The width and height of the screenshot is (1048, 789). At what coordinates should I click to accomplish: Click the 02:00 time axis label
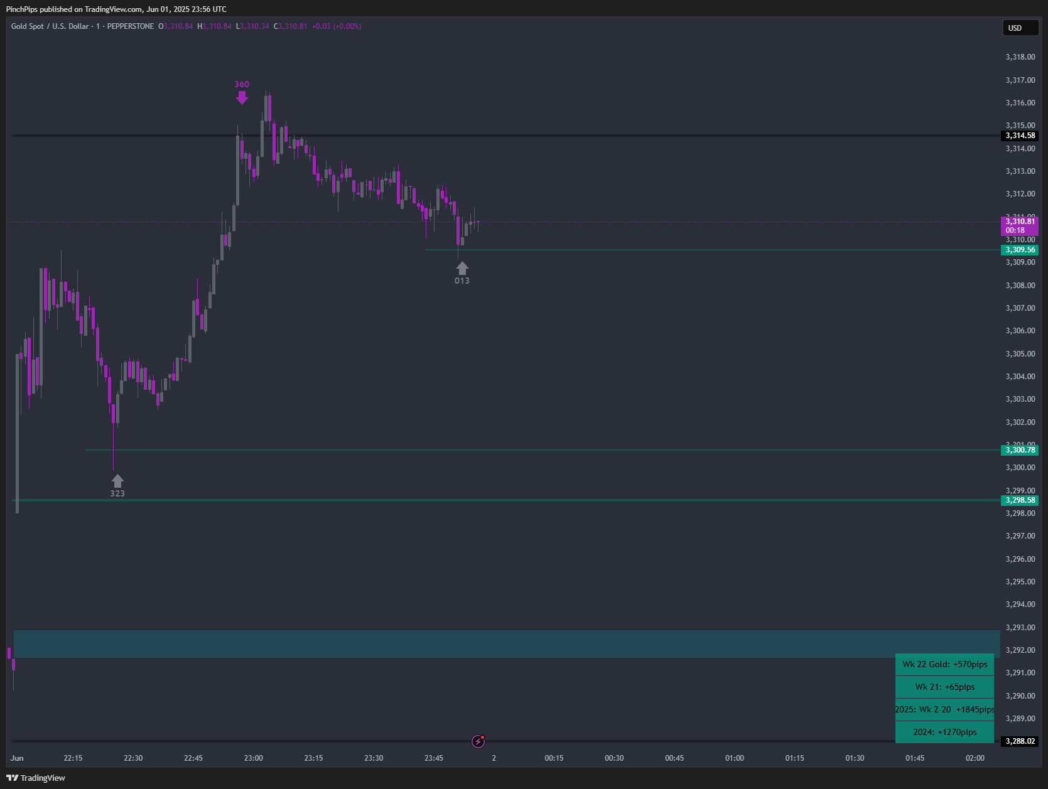point(975,758)
